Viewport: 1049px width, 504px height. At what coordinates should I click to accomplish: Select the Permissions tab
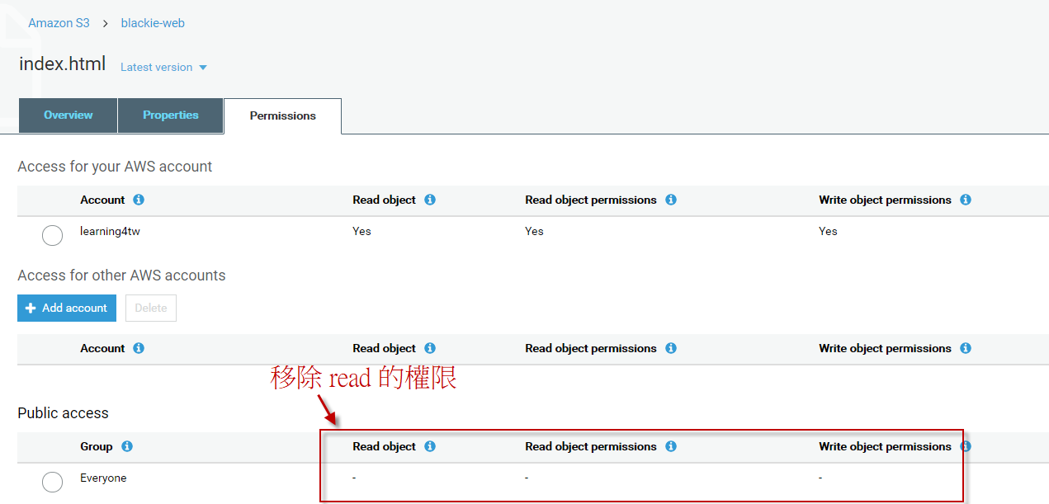click(x=282, y=116)
